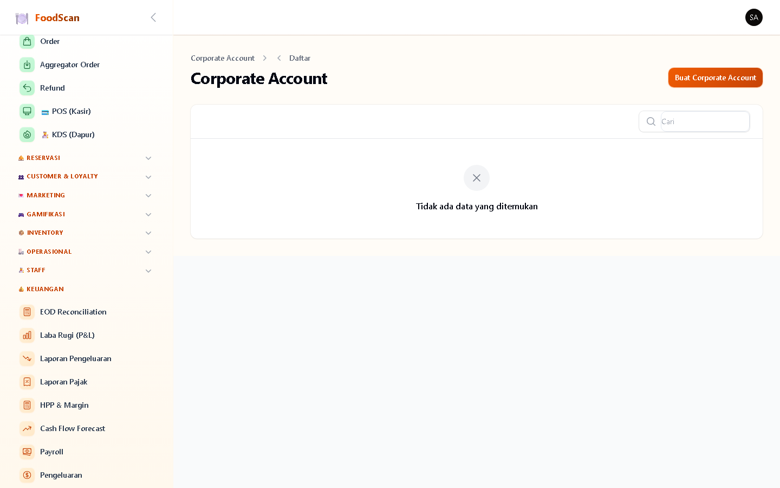
Task: Click the Laporan Pajak receipt icon
Action: (x=27, y=382)
